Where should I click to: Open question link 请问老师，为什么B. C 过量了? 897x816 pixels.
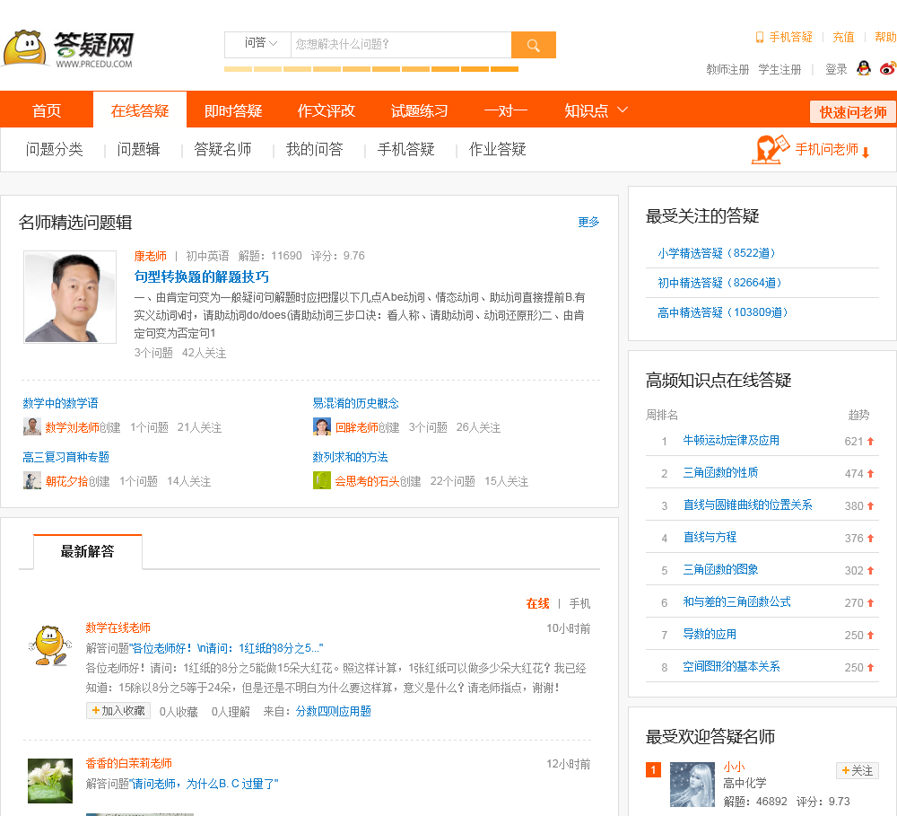(x=205, y=784)
